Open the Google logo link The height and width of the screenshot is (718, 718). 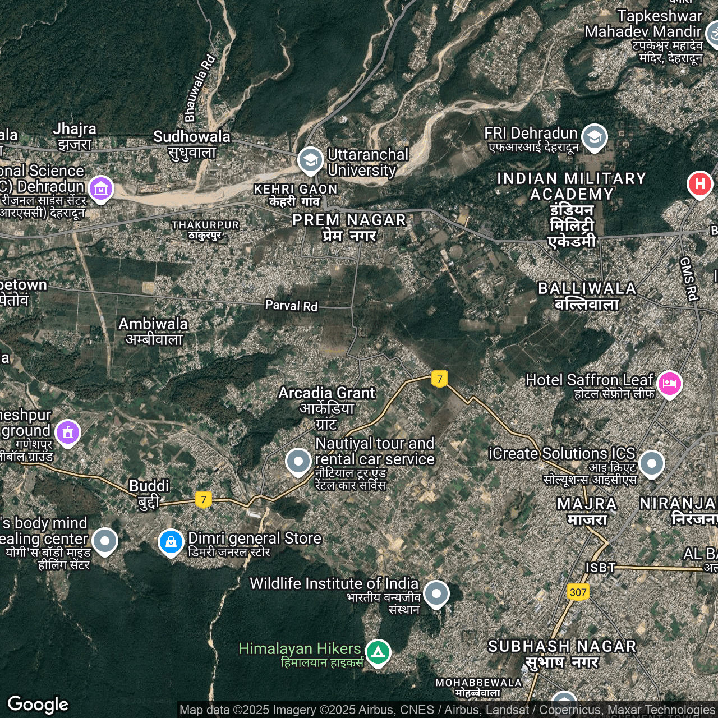(x=38, y=704)
